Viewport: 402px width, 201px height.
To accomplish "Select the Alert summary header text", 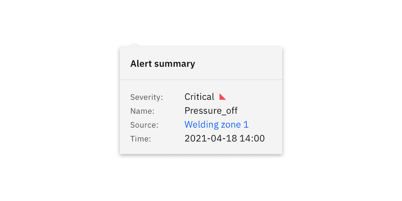I will [x=163, y=64].
